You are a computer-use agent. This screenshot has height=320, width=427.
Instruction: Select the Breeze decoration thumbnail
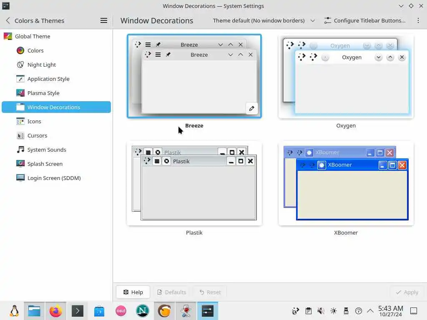194,76
